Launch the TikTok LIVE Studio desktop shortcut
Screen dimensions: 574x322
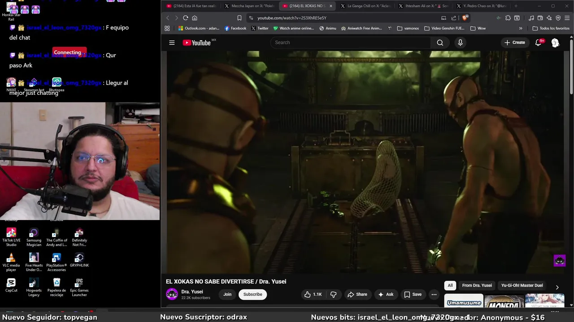11,237
